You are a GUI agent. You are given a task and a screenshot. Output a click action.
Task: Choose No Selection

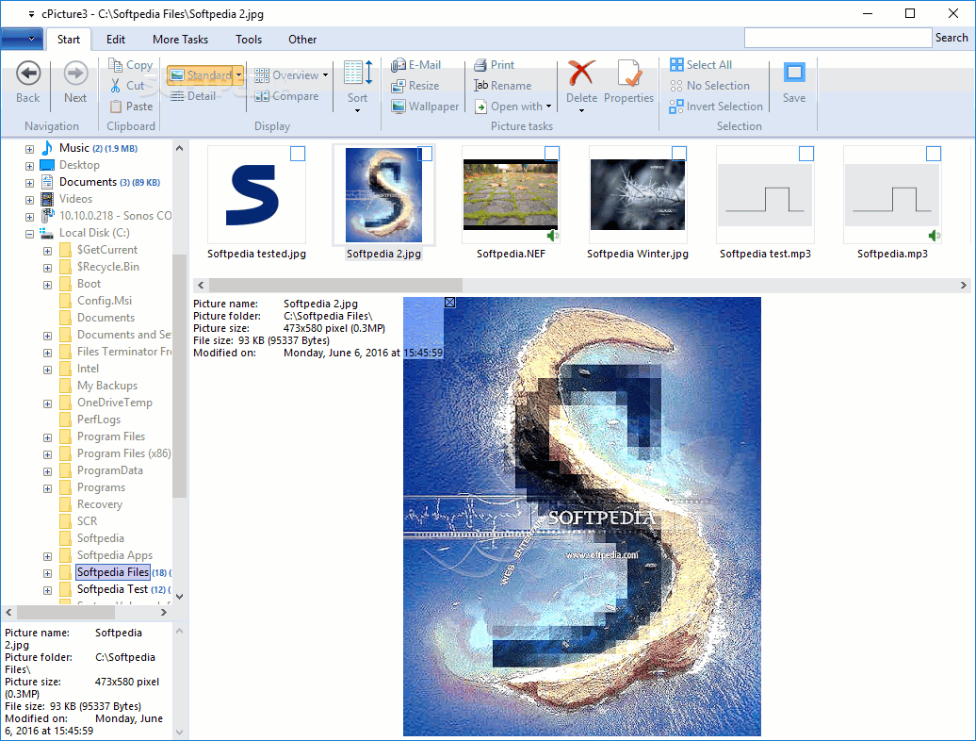[x=709, y=85]
